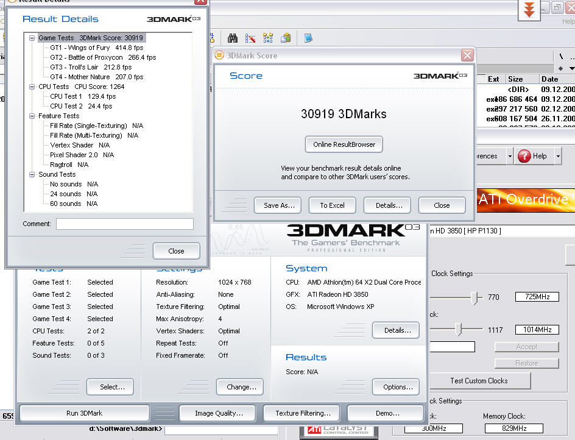Sort file list by Date column header

click(557, 79)
